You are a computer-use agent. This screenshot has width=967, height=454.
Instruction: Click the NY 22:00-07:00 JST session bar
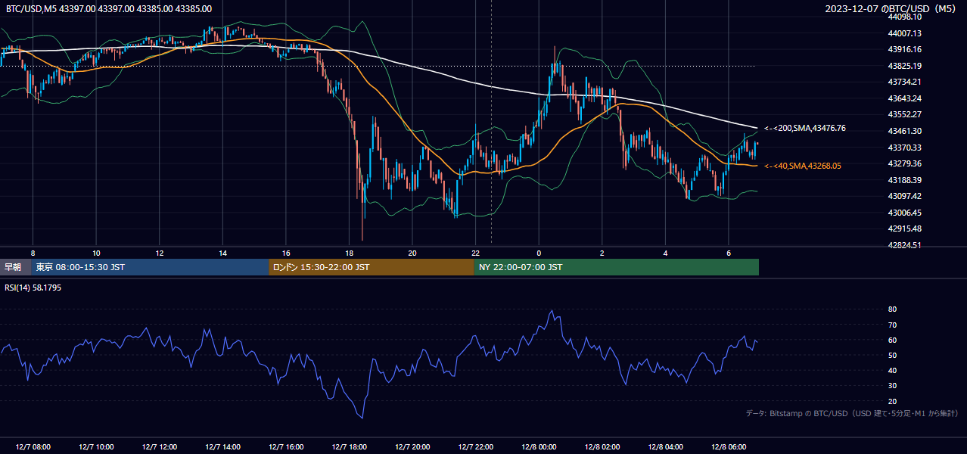pos(617,267)
